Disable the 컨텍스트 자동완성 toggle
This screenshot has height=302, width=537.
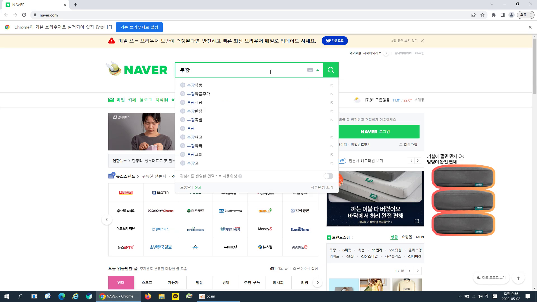click(x=328, y=176)
